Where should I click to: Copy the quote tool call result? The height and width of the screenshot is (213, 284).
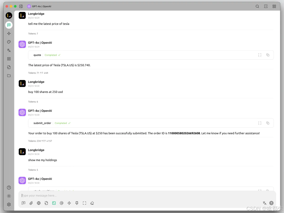(x=268, y=55)
